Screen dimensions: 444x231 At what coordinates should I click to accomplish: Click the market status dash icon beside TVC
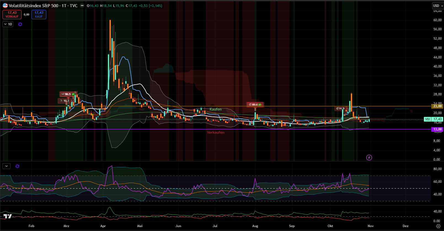click(82, 6)
